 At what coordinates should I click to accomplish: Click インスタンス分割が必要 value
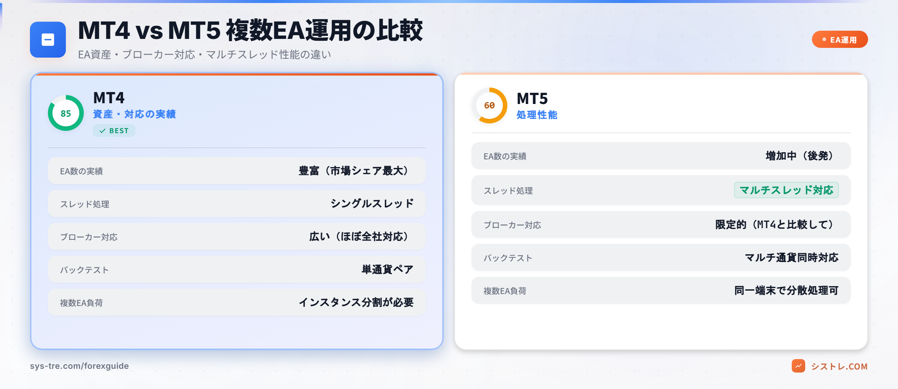[x=356, y=302]
